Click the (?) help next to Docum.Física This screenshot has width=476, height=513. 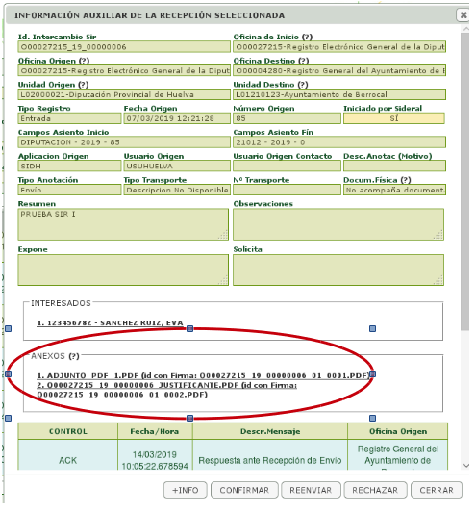(406, 180)
